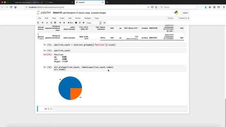Screen dimensions: 226x127
Task: Reload the page icon
Action: pyautogui.click(x=11, y=7)
